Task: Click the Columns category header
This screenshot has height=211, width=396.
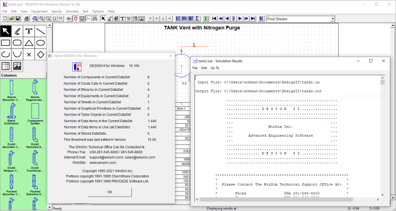Action: (x=23, y=75)
